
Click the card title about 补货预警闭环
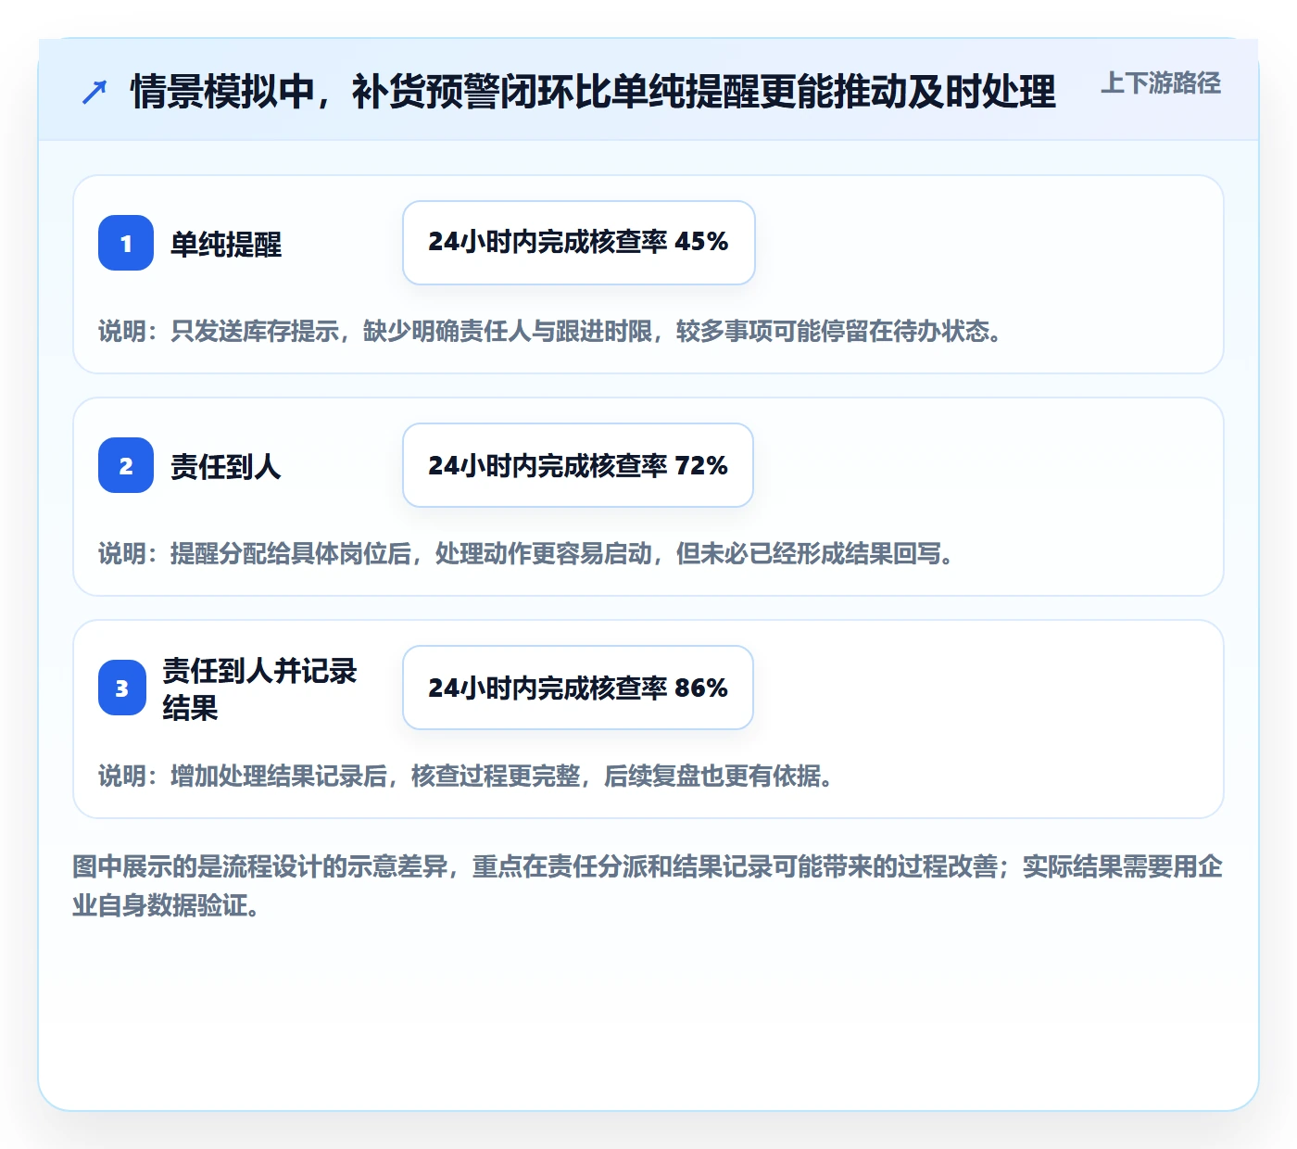[593, 92]
